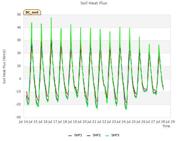Click the green SHF3 legend color marker
188x141 pixels.
[x=107, y=136]
